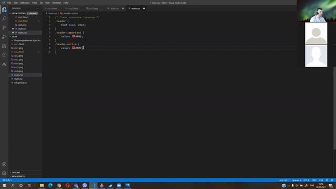Click the feedback icon in status bar

tap(327, 180)
